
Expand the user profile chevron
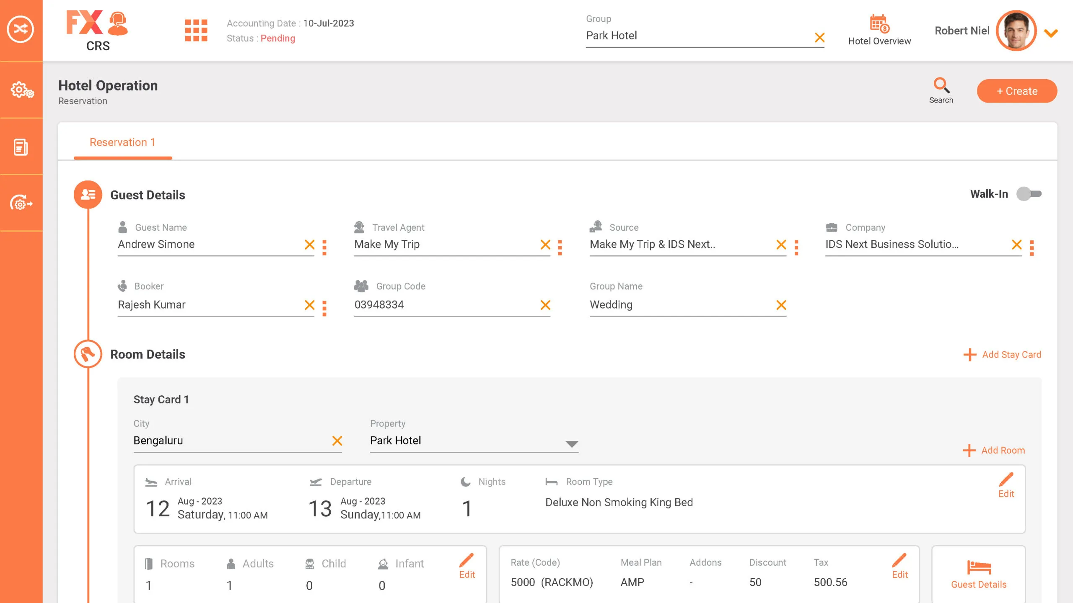pyautogui.click(x=1051, y=33)
